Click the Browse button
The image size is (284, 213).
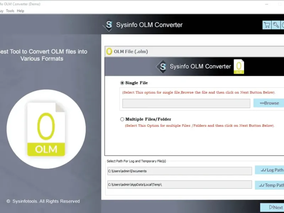(269, 103)
